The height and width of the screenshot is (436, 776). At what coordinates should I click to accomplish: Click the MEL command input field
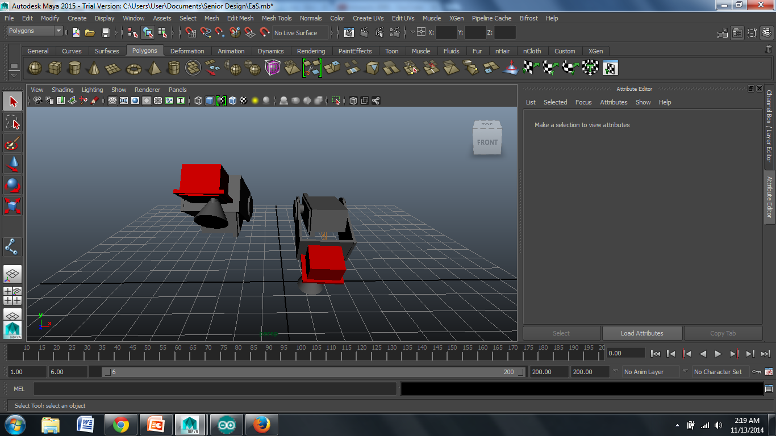[215, 389]
